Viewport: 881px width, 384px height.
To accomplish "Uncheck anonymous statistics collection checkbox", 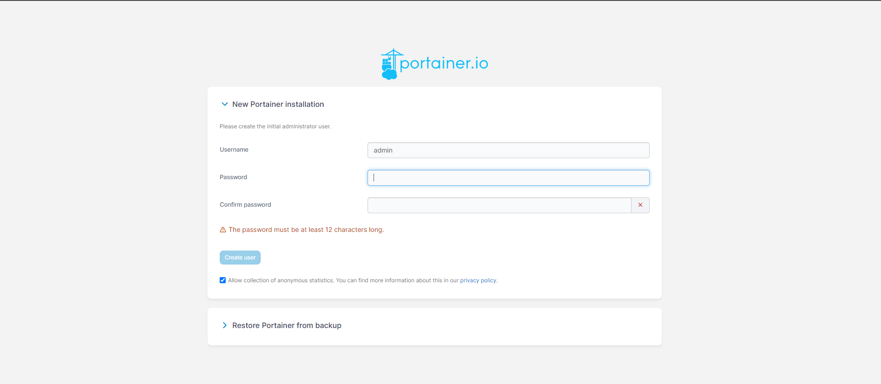I will pyautogui.click(x=223, y=280).
